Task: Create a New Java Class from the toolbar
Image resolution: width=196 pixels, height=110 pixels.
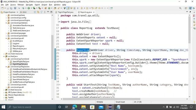Action: (49, 8)
